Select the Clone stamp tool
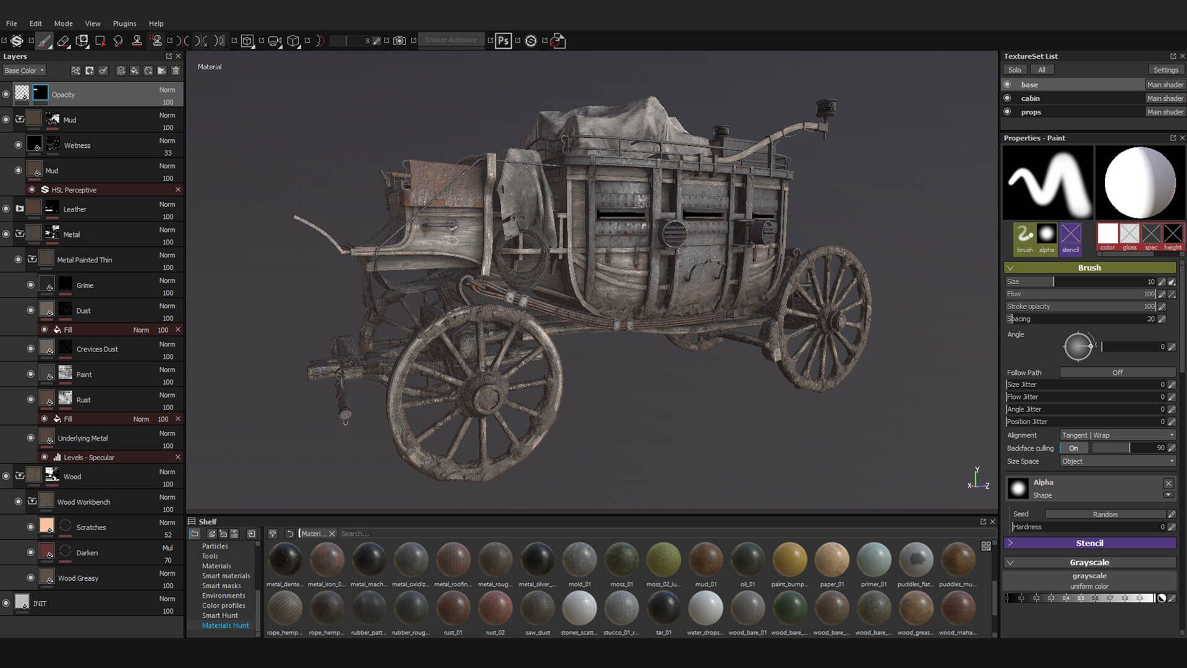 tap(137, 40)
